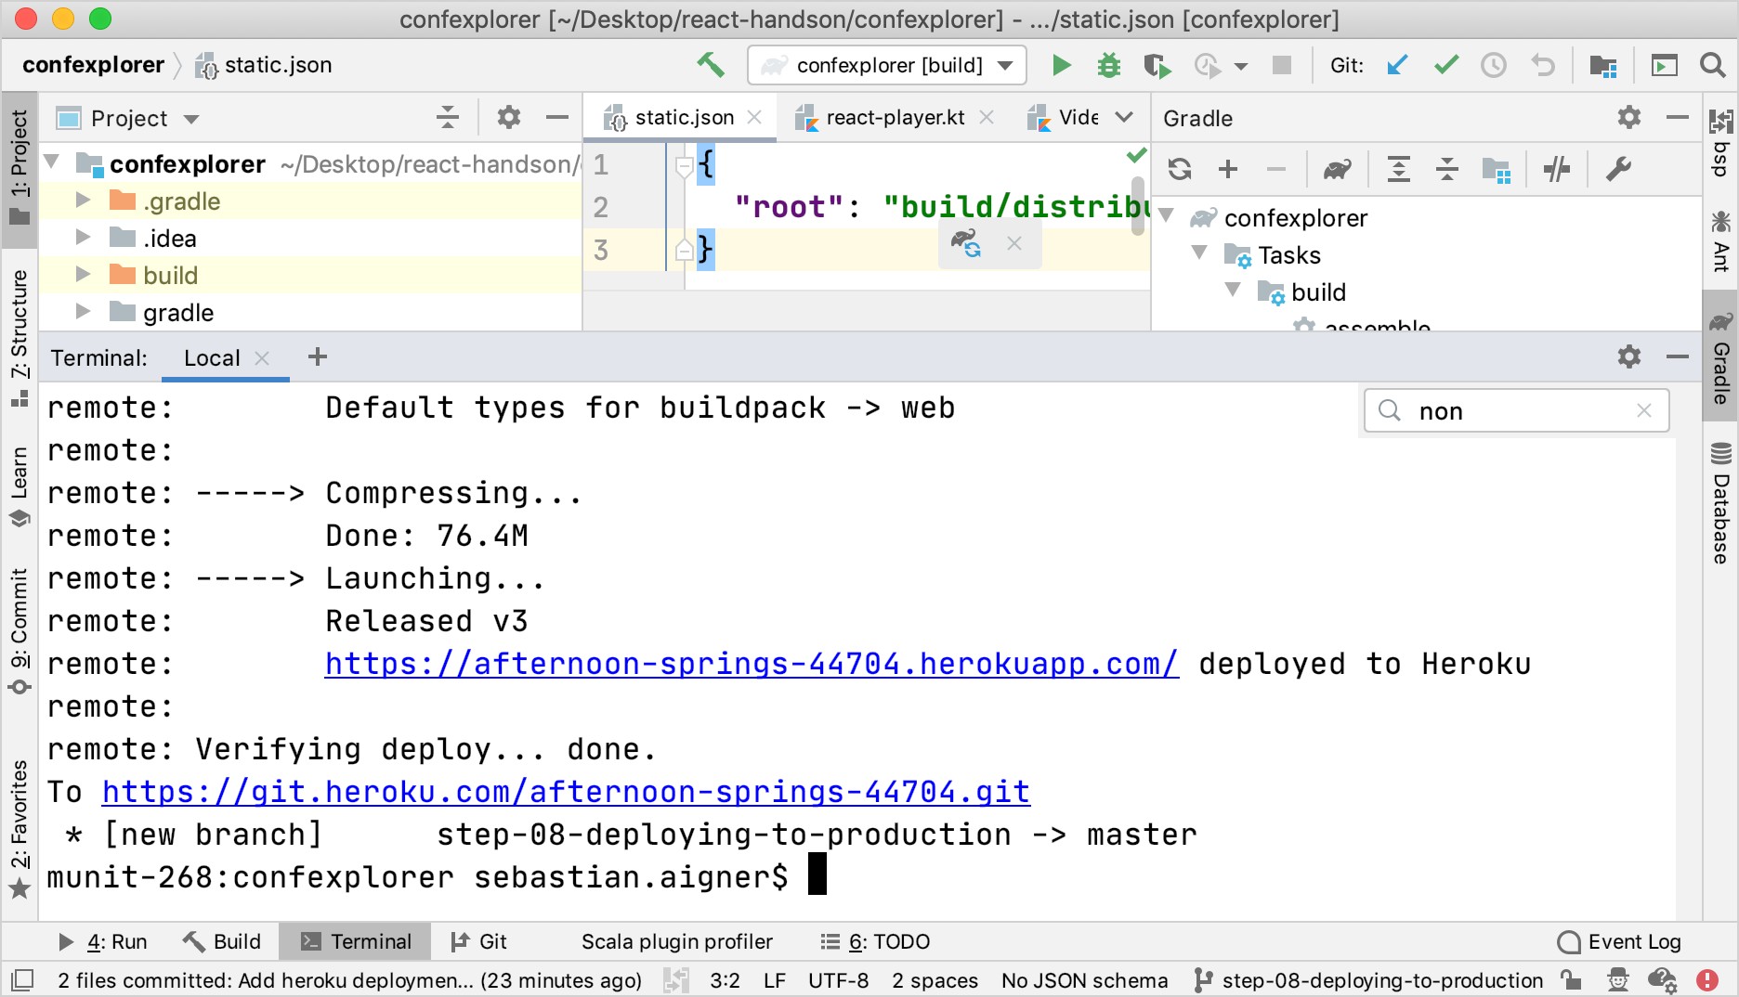1739x997 pixels.
Task: Toggle the Run tool window
Action: tap(116, 941)
